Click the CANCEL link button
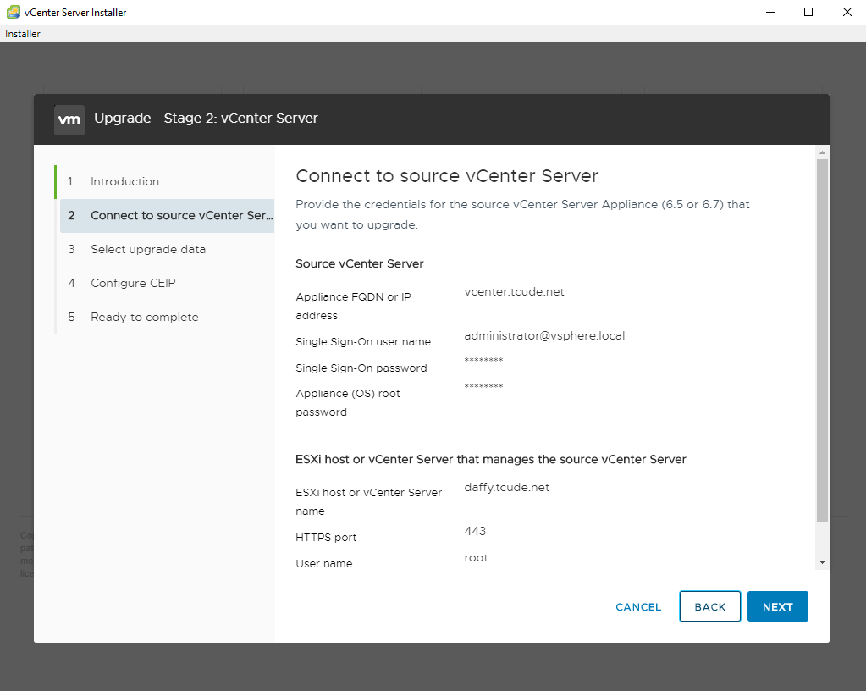This screenshot has width=866, height=691. click(638, 607)
